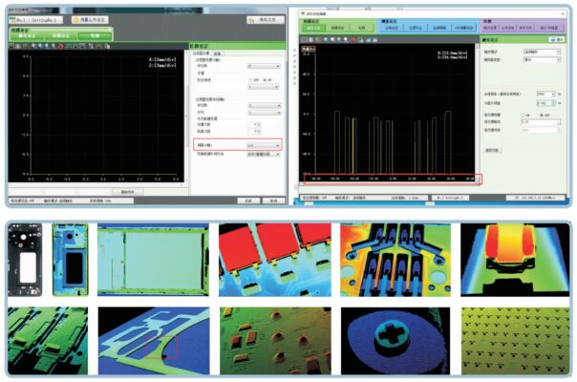Select the first purple section tab in right window
This screenshot has height=382, width=577.
pos(490,28)
